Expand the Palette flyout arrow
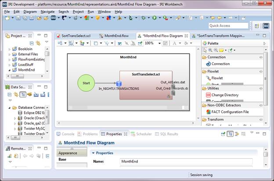Image resolution: width=274 pixels, height=181 pixels. 265,43
